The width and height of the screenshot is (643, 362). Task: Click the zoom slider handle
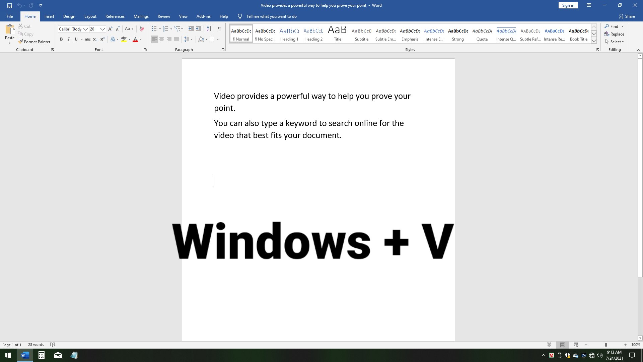(606, 345)
